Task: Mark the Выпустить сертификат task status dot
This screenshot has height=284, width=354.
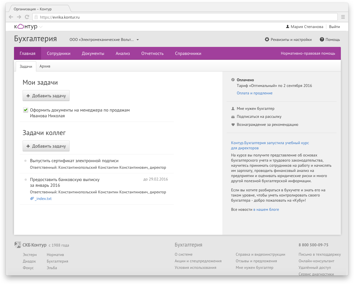Action: [25, 161]
